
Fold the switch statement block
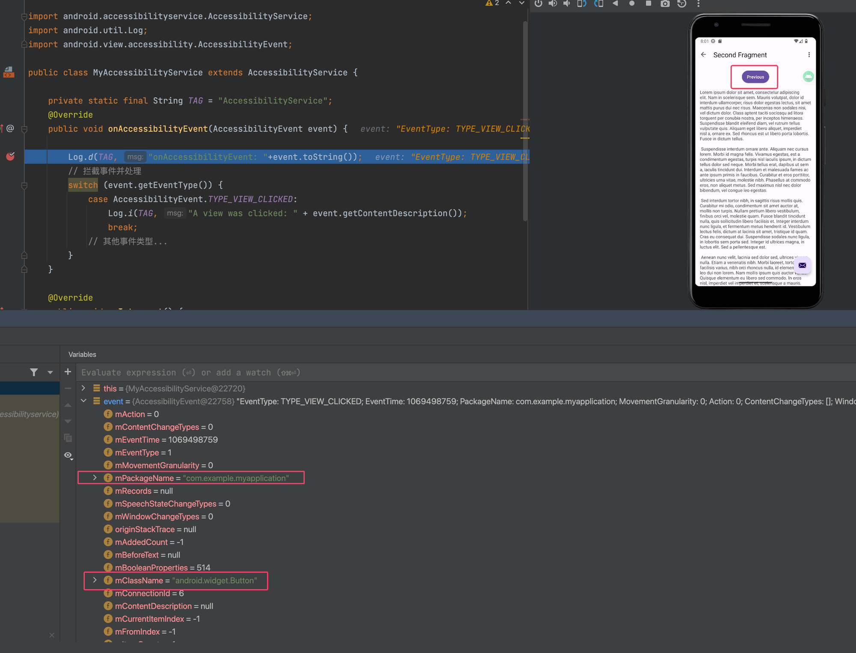(24, 185)
